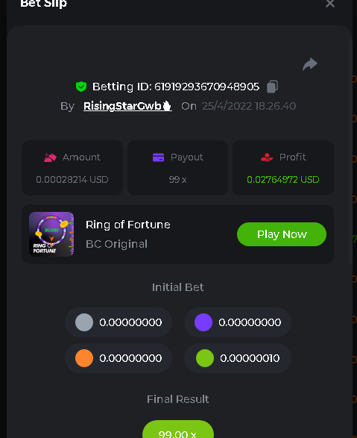The height and width of the screenshot is (438, 357).
Task: Click the green verified shield icon
Action: 81,87
